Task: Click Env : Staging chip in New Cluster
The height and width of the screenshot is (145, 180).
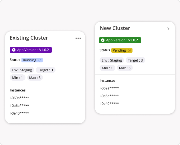Action: tap(112, 60)
